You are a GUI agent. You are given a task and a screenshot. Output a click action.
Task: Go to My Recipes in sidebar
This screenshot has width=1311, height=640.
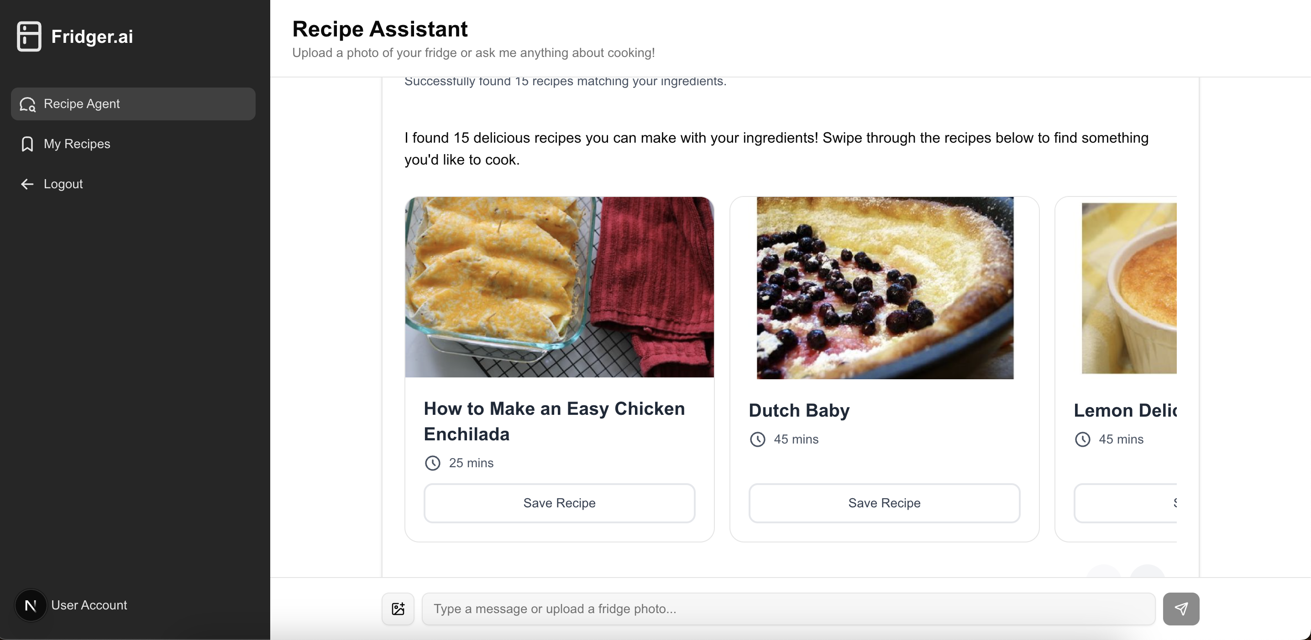pyautogui.click(x=77, y=144)
